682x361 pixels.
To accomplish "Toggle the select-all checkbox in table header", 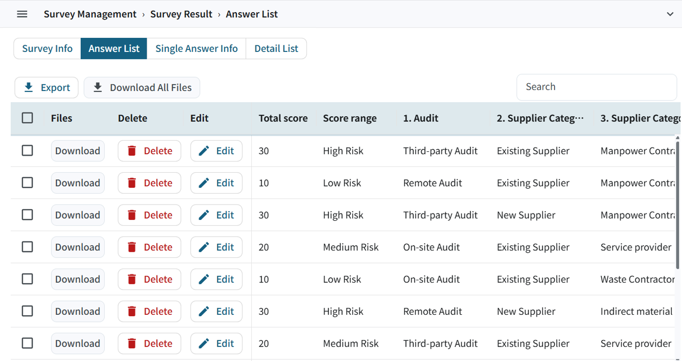I will pyautogui.click(x=28, y=118).
